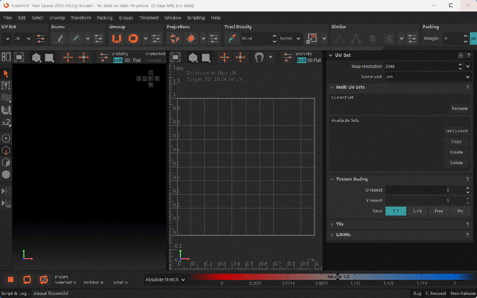Viewport: 477px width, 298px height.
Task: Click the Delete button
Action: coord(456,163)
